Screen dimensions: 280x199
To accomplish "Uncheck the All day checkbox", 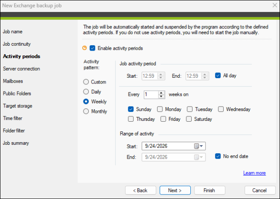I will click(218, 76).
